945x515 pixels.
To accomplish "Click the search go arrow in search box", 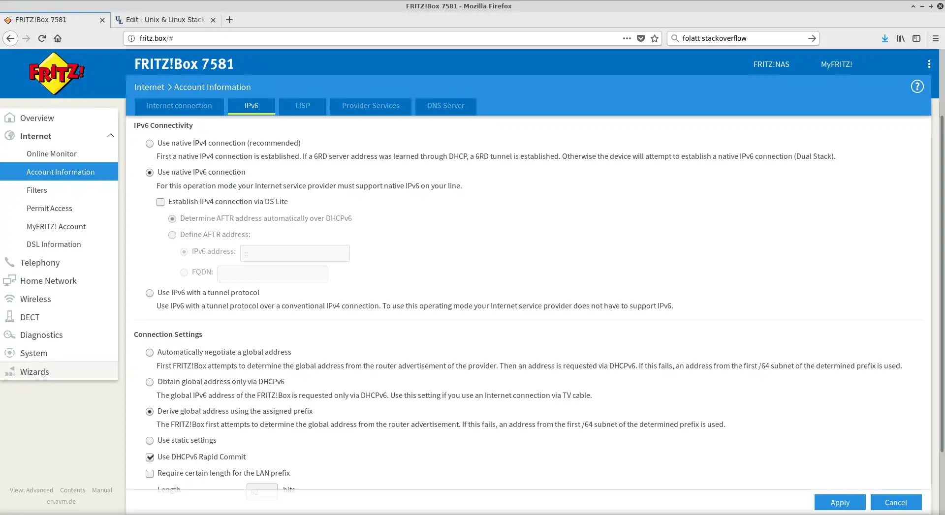I will click(812, 38).
